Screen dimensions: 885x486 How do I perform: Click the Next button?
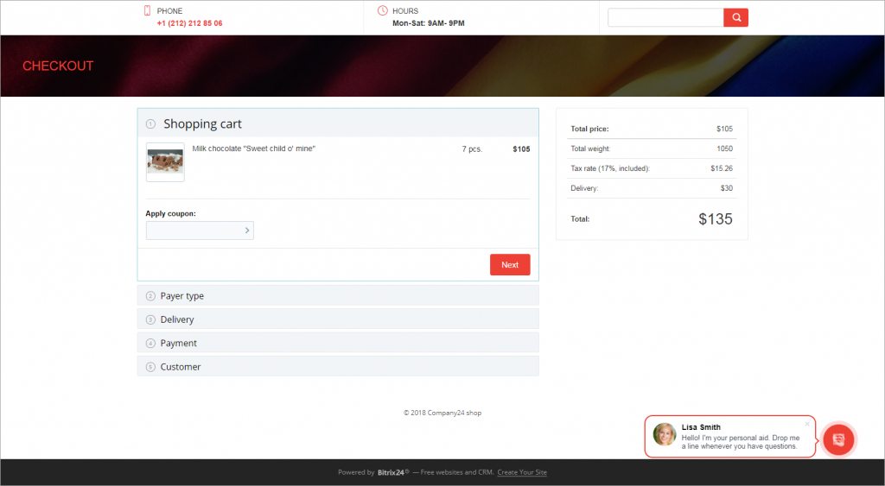[x=510, y=264]
